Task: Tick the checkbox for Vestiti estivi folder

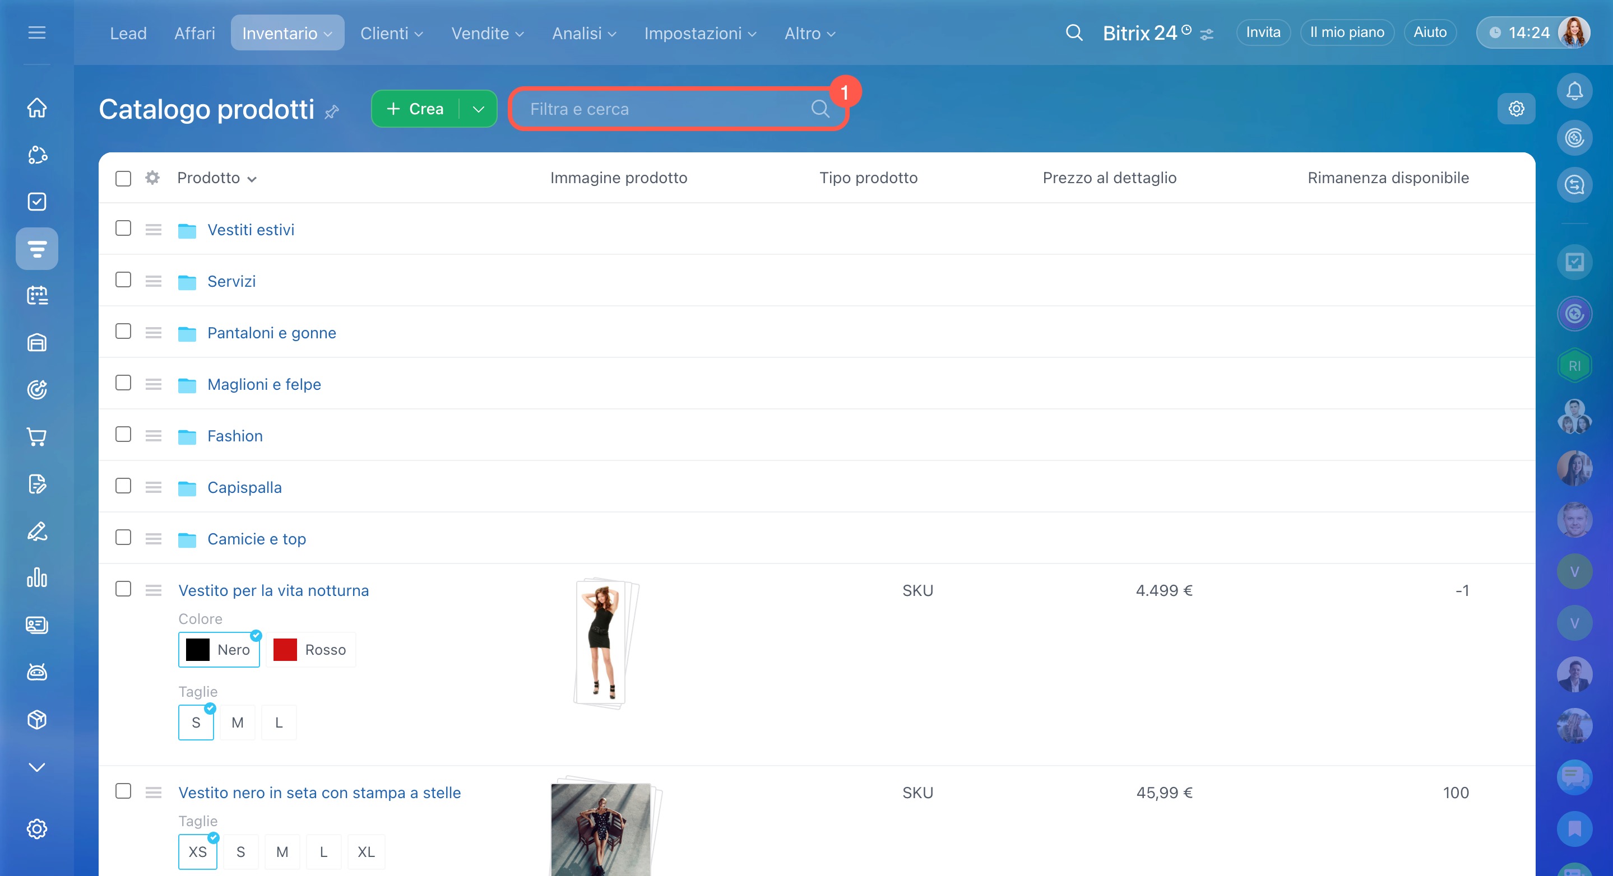Action: (123, 229)
